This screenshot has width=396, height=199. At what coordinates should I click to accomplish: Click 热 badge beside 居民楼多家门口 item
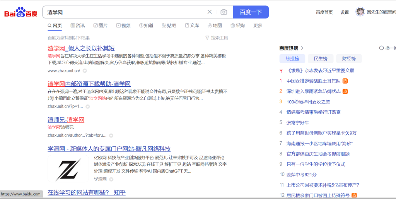[354, 195]
